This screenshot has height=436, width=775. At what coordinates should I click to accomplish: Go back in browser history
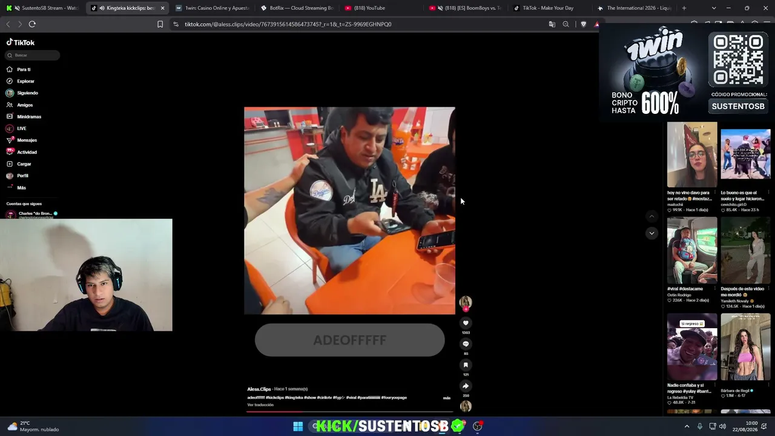tap(8, 24)
